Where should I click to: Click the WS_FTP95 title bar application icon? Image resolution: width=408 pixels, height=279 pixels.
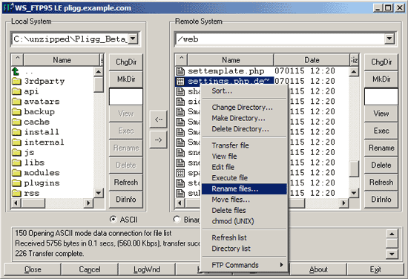(x=8, y=8)
